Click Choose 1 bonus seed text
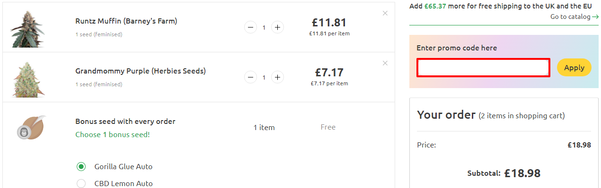Screen dimensions: 601x188 (113, 135)
